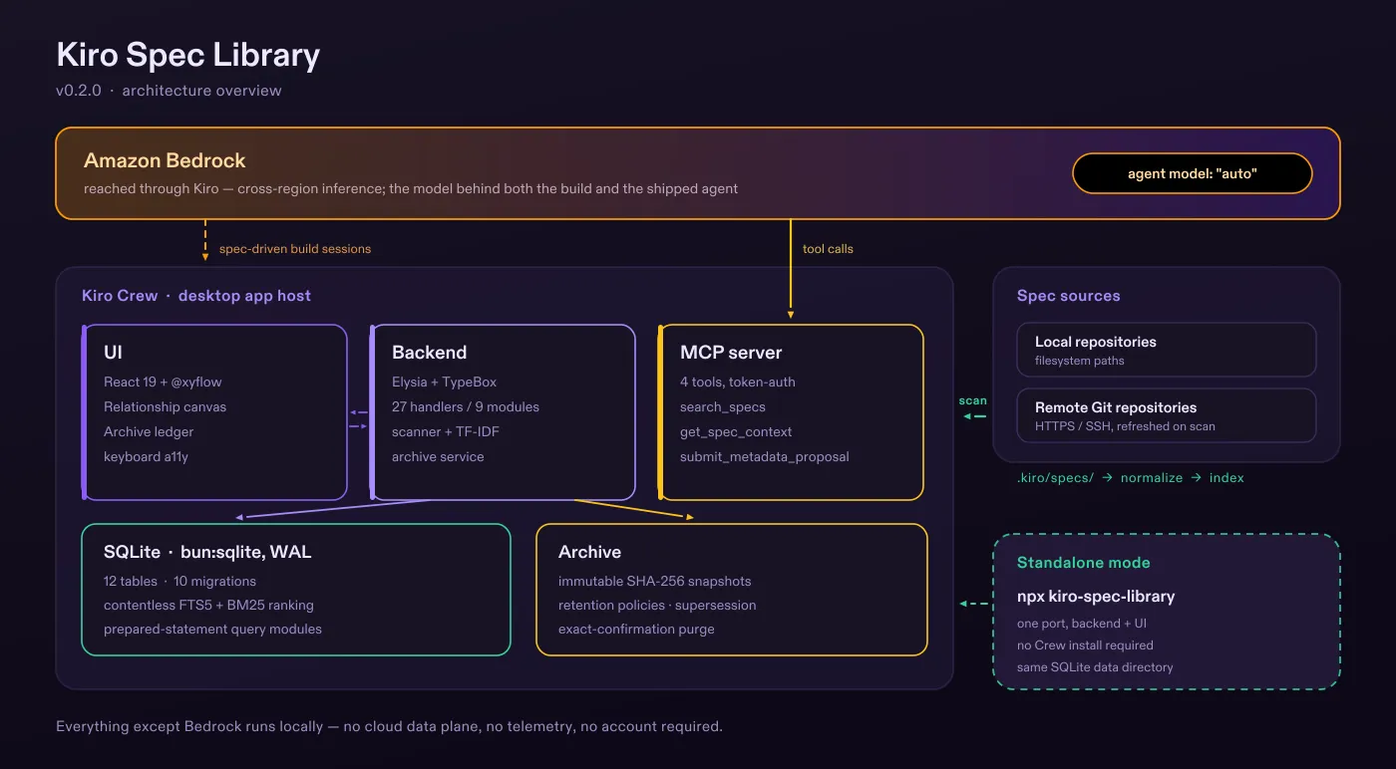The image size is (1396, 769).
Task: Select the Amazon Bedrock heading
Action: click(165, 160)
